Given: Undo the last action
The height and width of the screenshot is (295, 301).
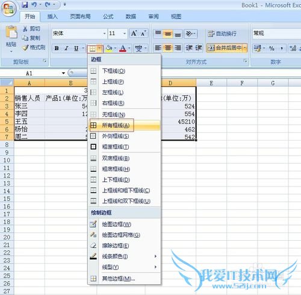Looking at the screenshot, I should tap(34, 5).
